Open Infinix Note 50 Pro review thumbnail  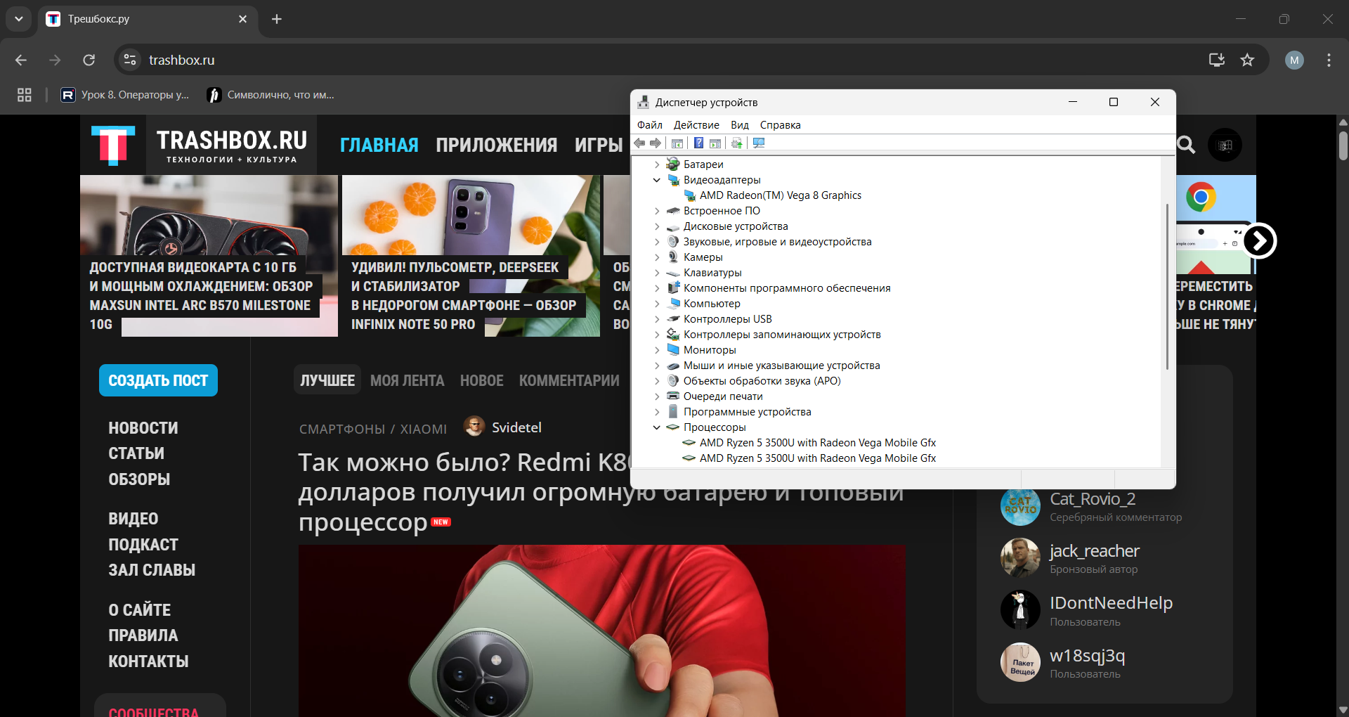click(471, 256)
